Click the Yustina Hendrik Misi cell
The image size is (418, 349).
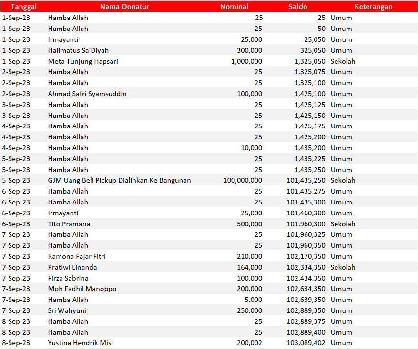click(x=81, y=343)
